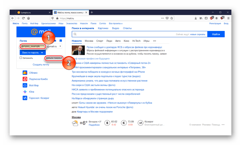Expand the Все проекты menu
Image resolution: width=241 pixels, height=145 pixels.
[116, 23]
